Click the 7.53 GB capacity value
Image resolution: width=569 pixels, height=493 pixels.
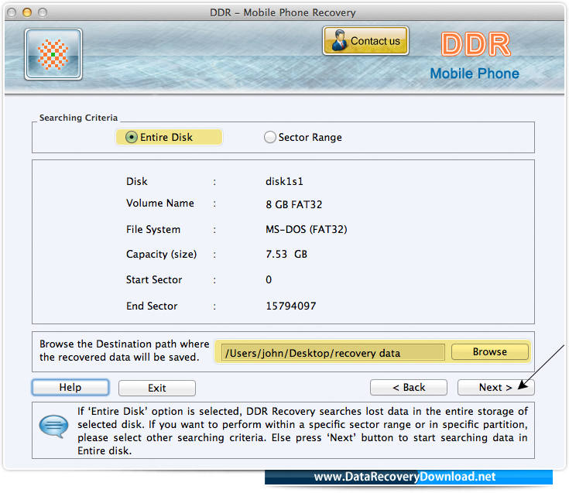pyautogui.click(x=286, y=254)
